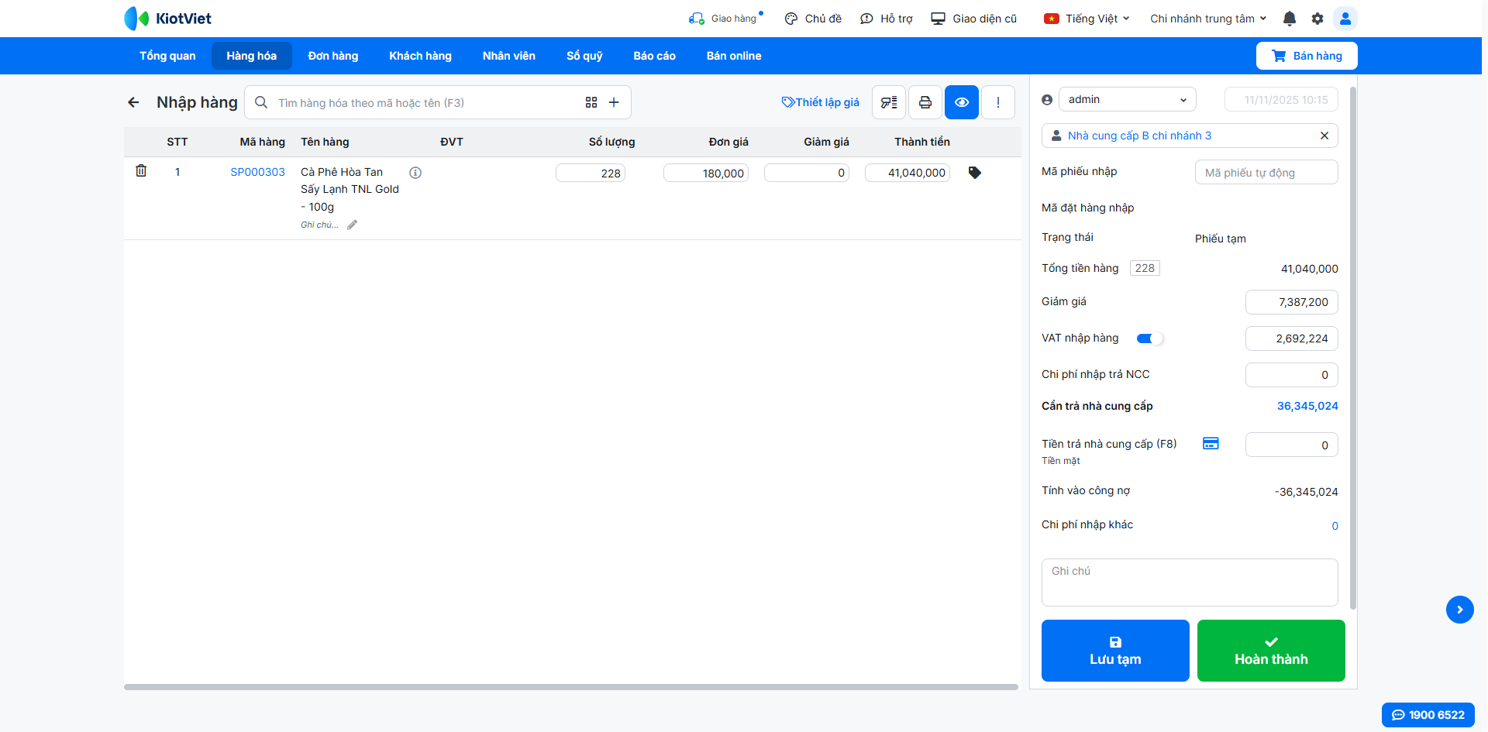Open the Đơn hàng menu
The height and width of the screenshot is (732, 1488).
333,56
